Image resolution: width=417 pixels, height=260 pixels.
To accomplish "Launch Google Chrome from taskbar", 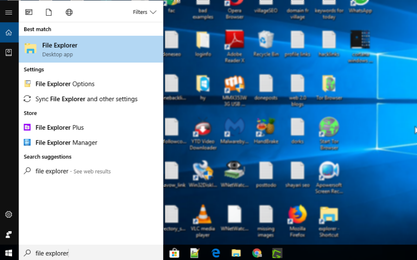I will tap(257, 253).
